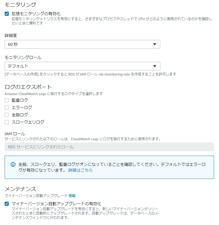Click the arrow icon on the デフォルト dropdown
The width and height of the screenshot is (219, 225).
[154, 66]
